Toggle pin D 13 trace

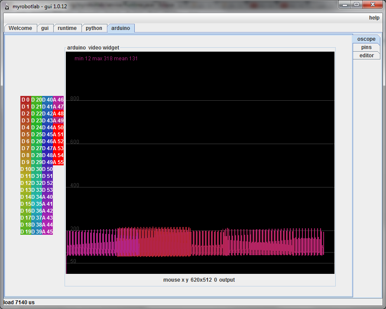point(26,190)
